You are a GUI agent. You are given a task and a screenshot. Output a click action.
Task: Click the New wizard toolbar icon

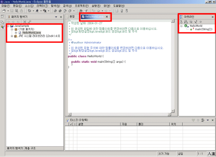(x=4, y=11)
